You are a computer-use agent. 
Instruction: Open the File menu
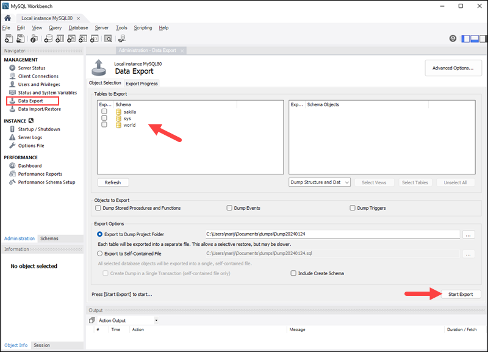pyautogui.click(x=6, y=27)
